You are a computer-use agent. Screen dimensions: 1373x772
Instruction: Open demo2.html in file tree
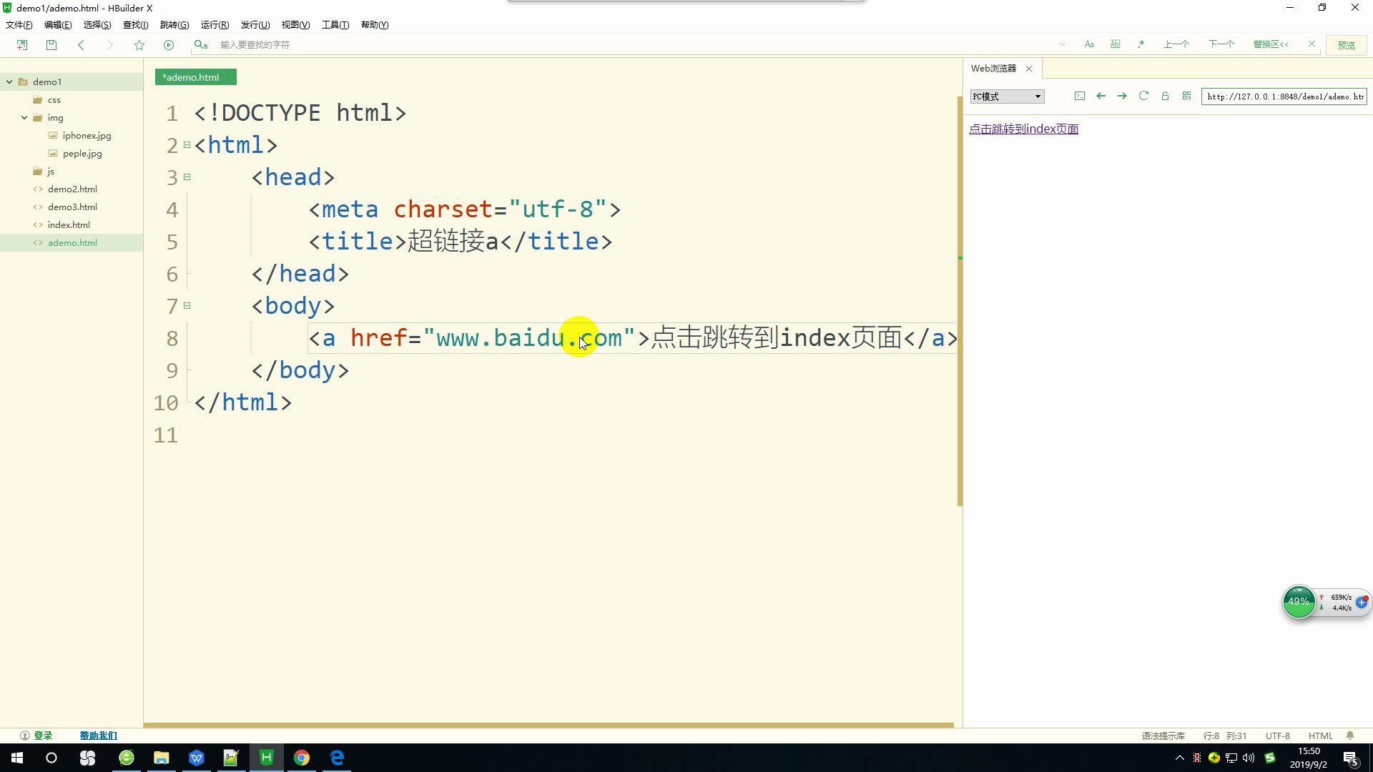tap(72, 189)
